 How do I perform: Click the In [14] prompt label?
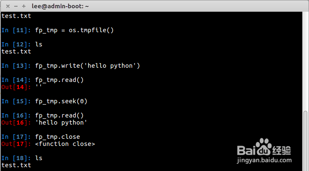[x=16, y=80]
